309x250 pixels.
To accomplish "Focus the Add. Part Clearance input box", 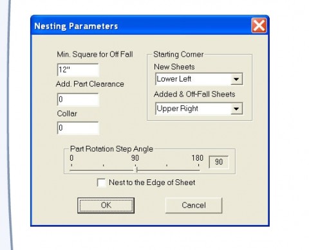I will (x=78, y=100).
